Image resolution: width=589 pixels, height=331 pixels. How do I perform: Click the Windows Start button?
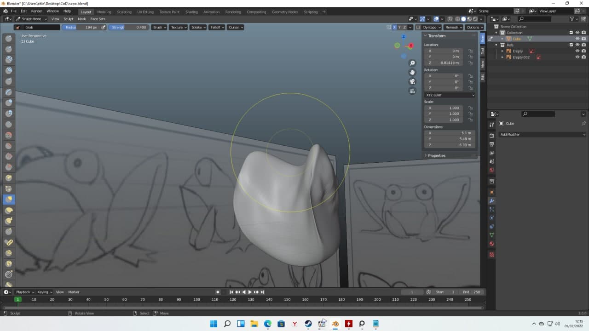tap(214, 324)
